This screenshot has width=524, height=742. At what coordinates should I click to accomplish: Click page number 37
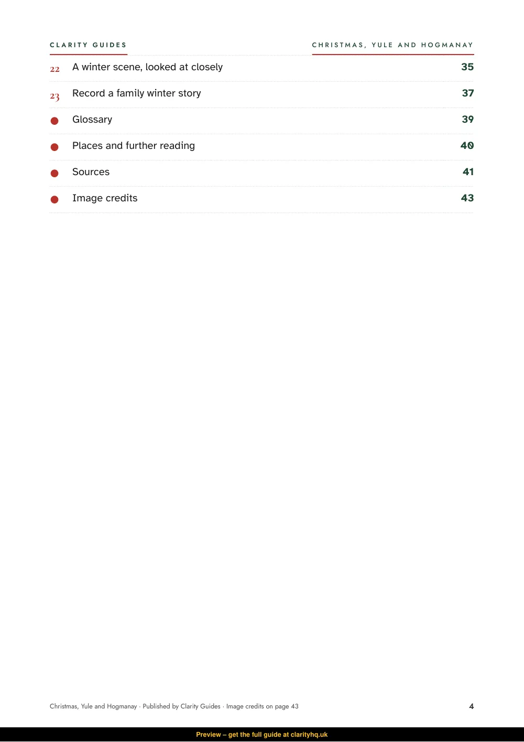(x=468, y=93)
